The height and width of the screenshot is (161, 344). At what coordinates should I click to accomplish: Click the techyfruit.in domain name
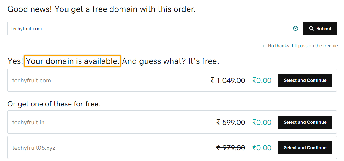(28, 122)
